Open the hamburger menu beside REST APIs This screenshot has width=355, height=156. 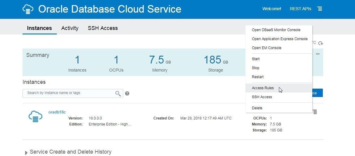320,9
